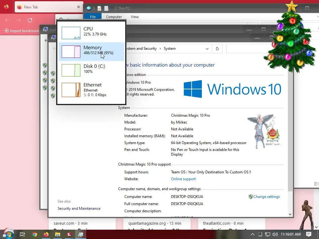Click the Ethernet throughput graph thumbnail
Screen dimensions: 319x239
point(71,90)
